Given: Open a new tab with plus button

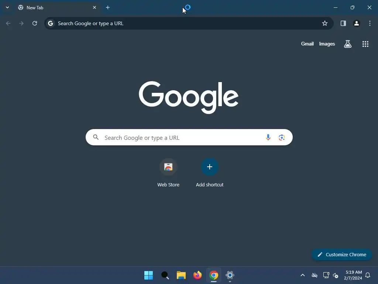Looking at the screenshot, I should (108, 7).
